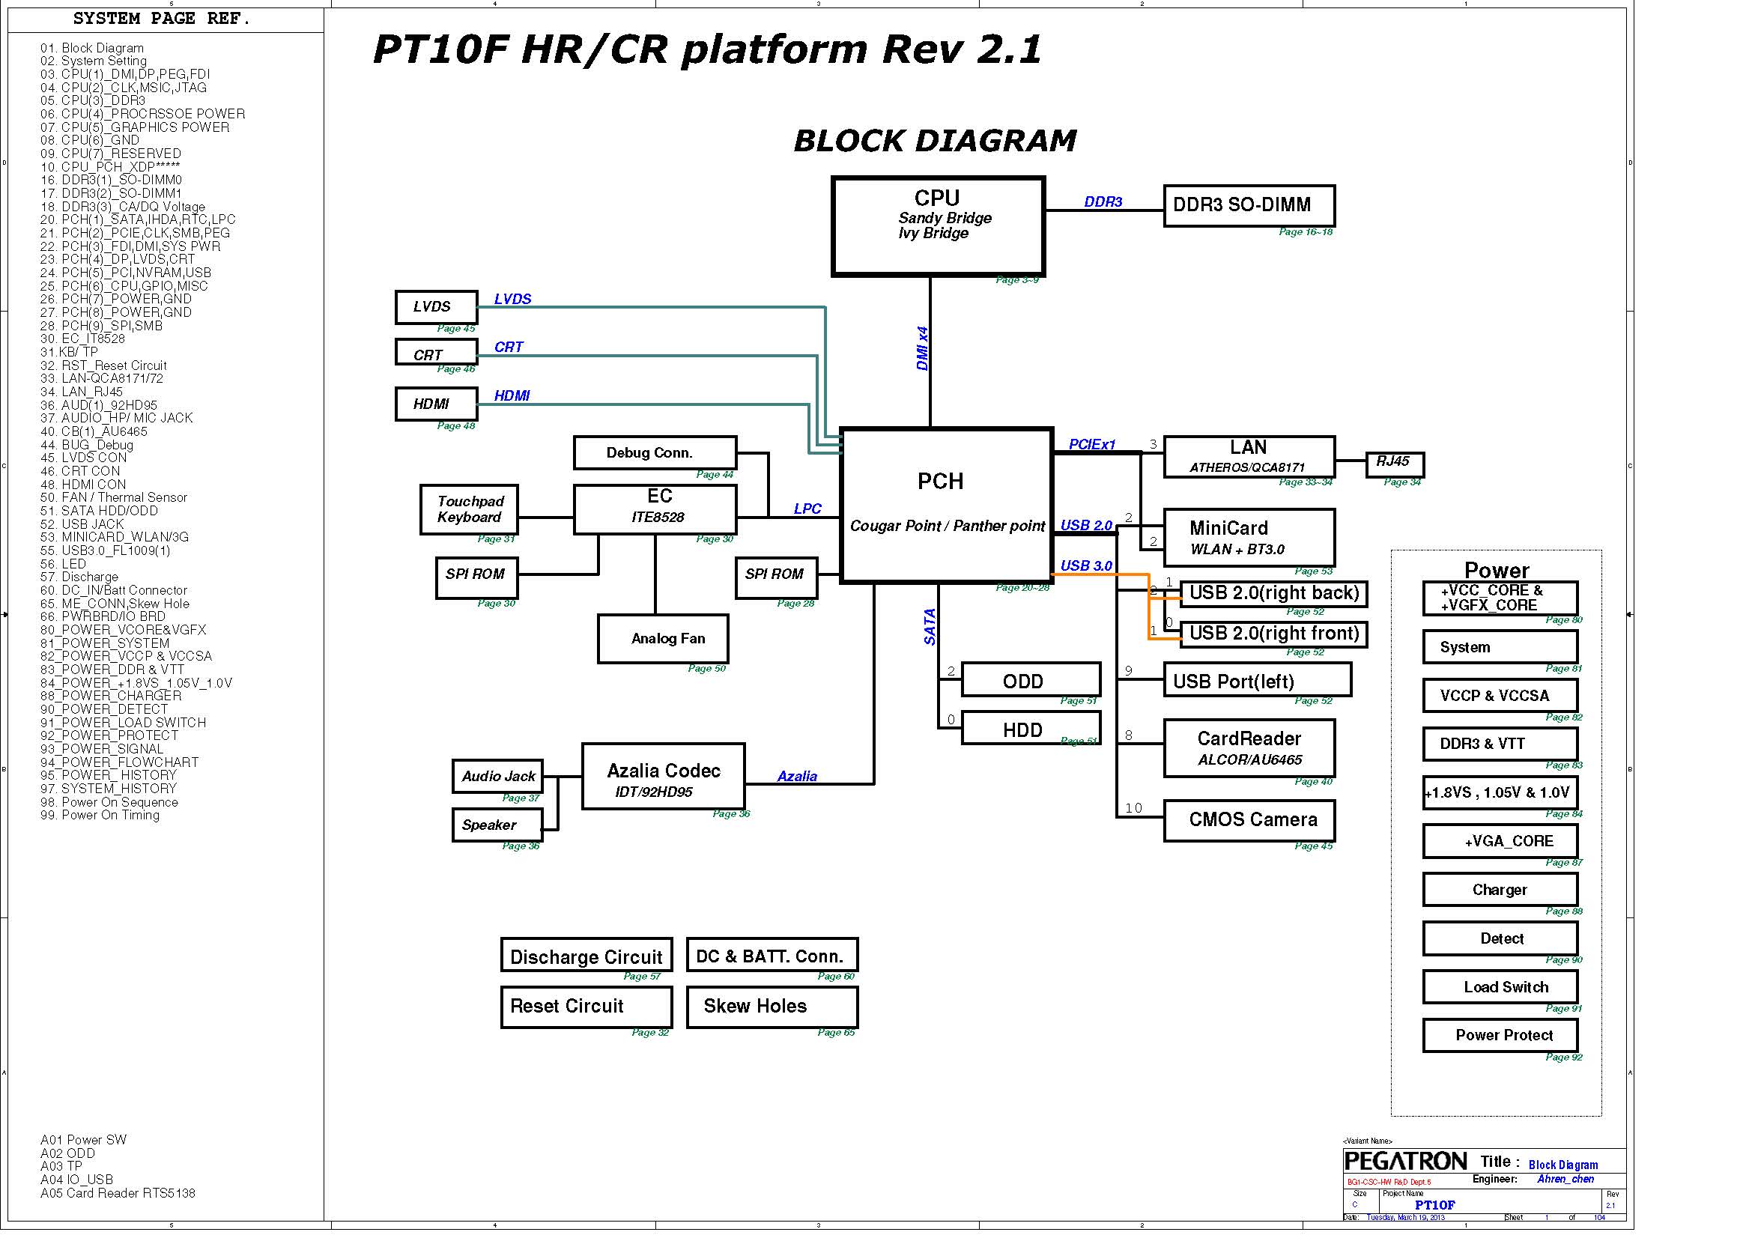Click '30. EC_IT8528' in page reference list
Image resolution: width=1752 pixels, height=1238 pixels.
pos(82,339)
